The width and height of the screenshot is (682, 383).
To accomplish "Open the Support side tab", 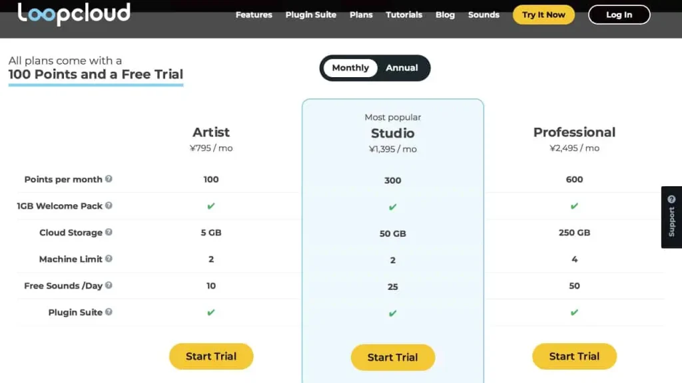I will [x=671, y=217].
